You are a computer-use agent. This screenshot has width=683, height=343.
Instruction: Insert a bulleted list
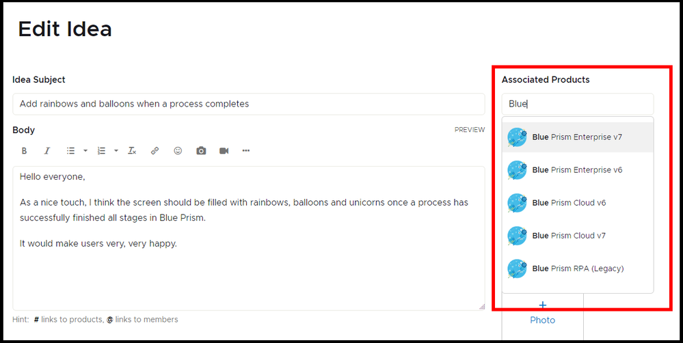pos(70,151)
